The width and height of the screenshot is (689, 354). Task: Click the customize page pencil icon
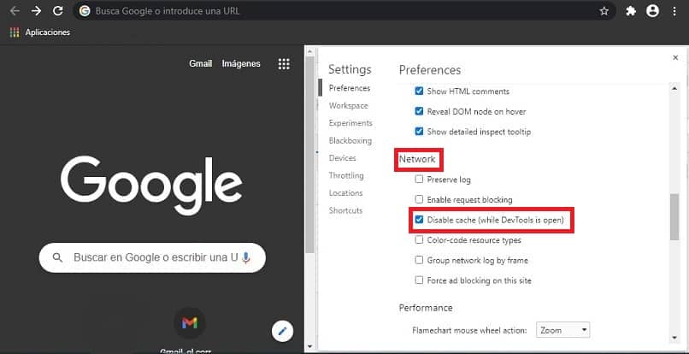point(283,331)
